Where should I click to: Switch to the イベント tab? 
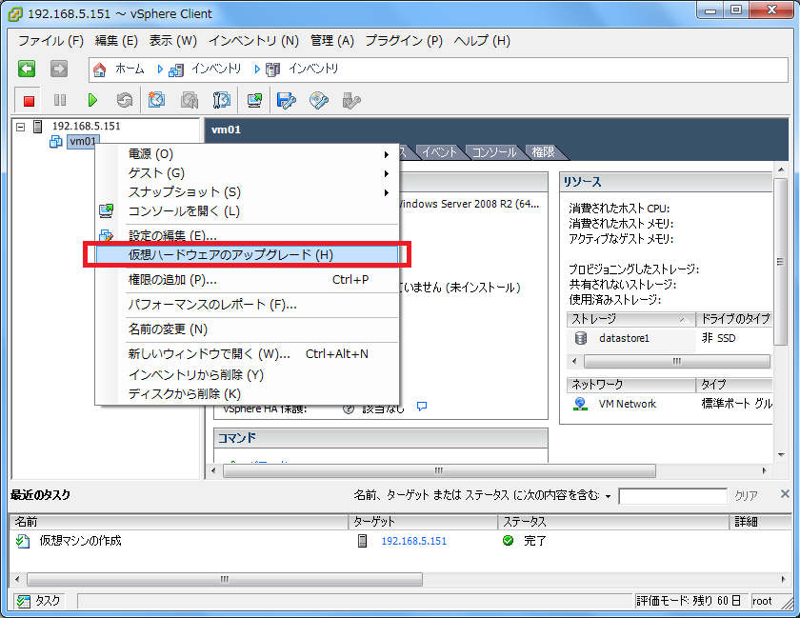(439, 152)
